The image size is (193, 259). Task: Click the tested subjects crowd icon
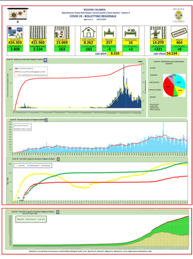click(38, 32)
